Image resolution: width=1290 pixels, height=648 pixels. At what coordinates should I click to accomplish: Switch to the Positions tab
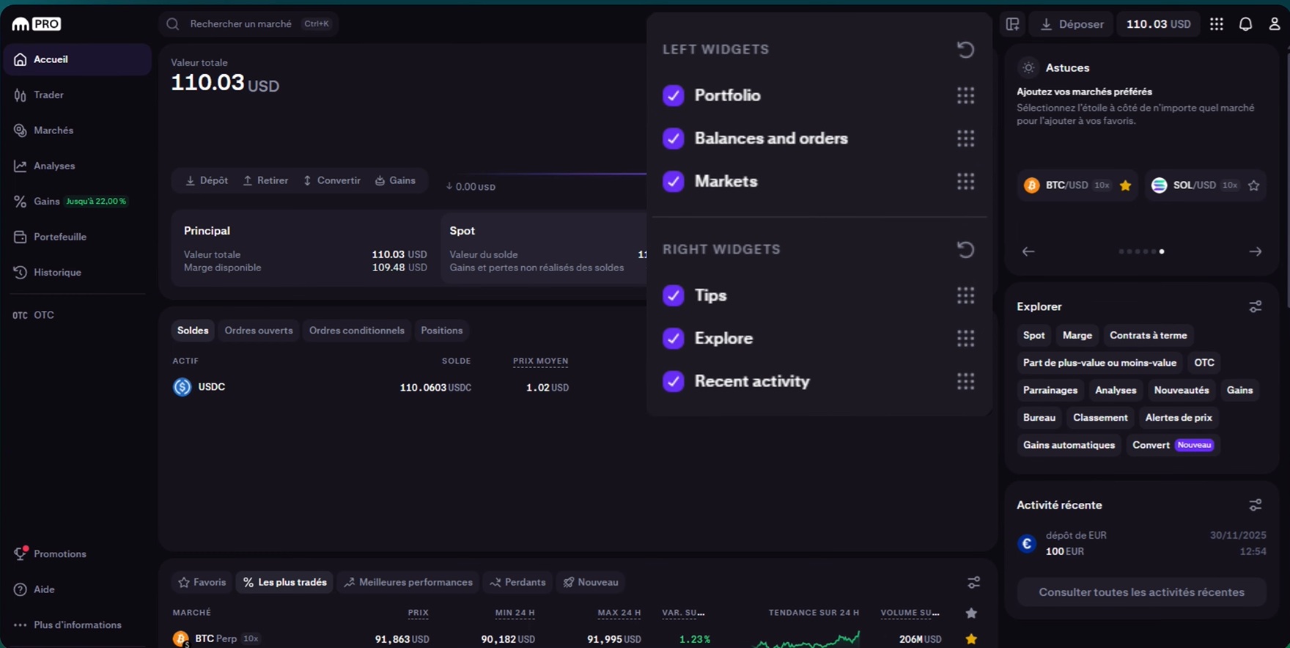pyautogui.click(x=442, y=331)
